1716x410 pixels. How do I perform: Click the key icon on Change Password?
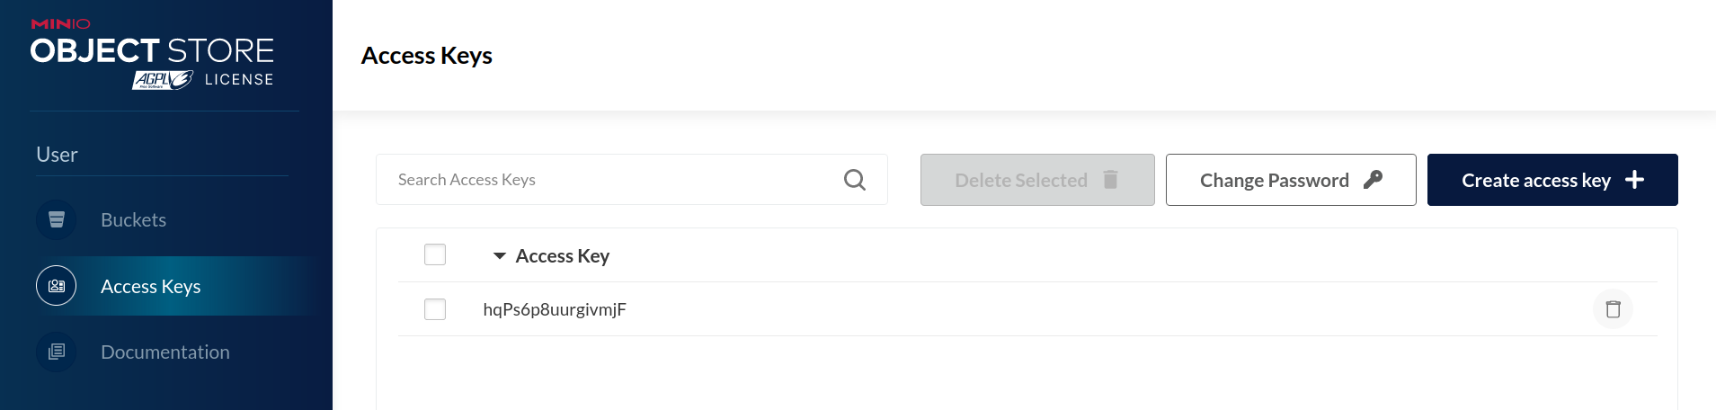1373,180
